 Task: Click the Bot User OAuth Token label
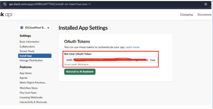[x=78, y=54]
